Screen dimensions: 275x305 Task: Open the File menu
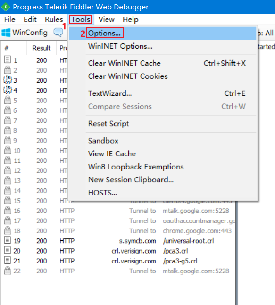pos(10,19)
